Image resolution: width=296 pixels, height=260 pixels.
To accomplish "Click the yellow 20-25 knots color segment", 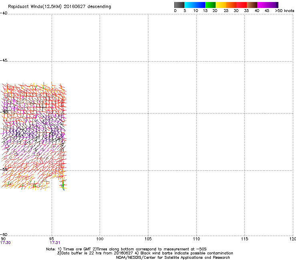I will click(221, 5).
